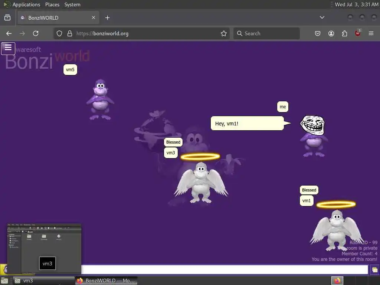Click the uBlock Origin extension icon
This screenshot has width=380, height=285.
(x=358, y=33)
